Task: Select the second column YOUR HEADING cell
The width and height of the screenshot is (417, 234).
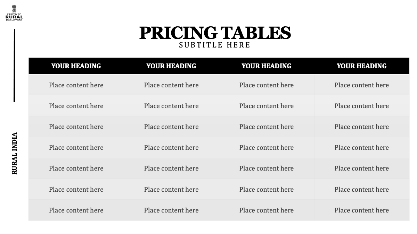Action: pos(171,66)
